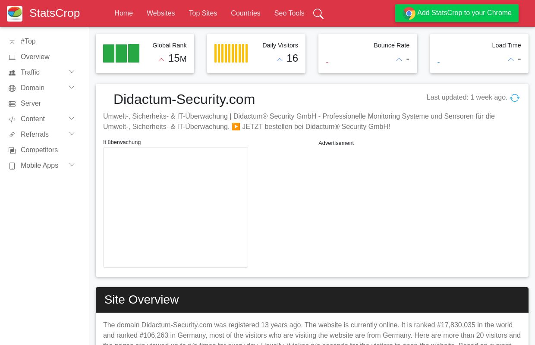
Task: Click the Server rack icon
Action: (12, 104)
